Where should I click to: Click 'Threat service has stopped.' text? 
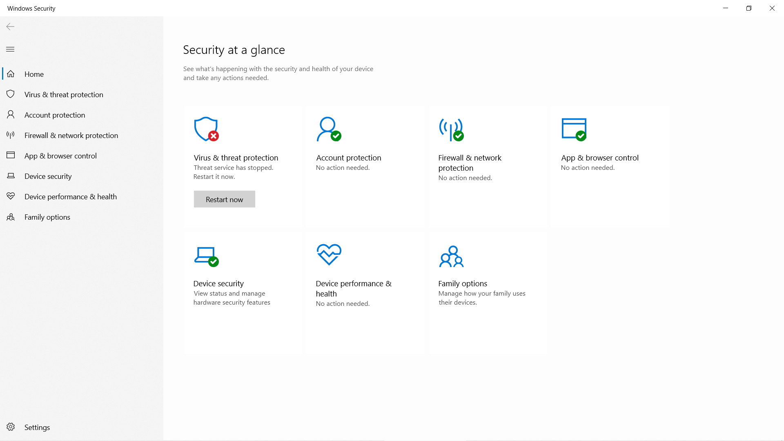pos(234,167)
